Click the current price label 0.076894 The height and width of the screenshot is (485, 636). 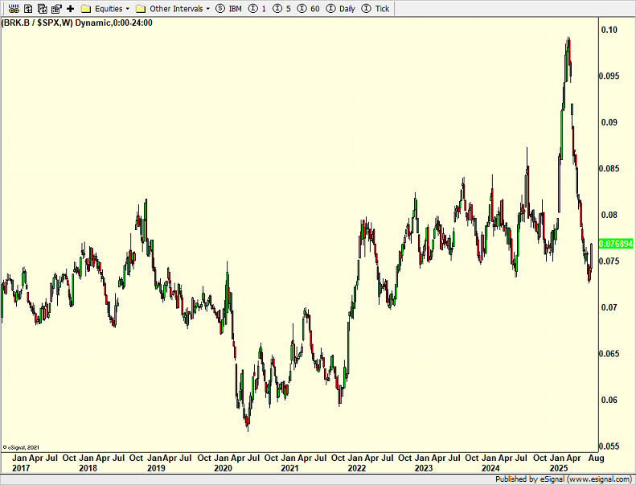(x=615, y=244)
